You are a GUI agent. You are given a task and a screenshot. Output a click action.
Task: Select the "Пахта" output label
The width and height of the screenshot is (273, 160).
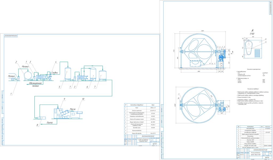click(x=49, y=123)
